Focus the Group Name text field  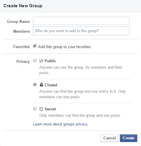81,21
